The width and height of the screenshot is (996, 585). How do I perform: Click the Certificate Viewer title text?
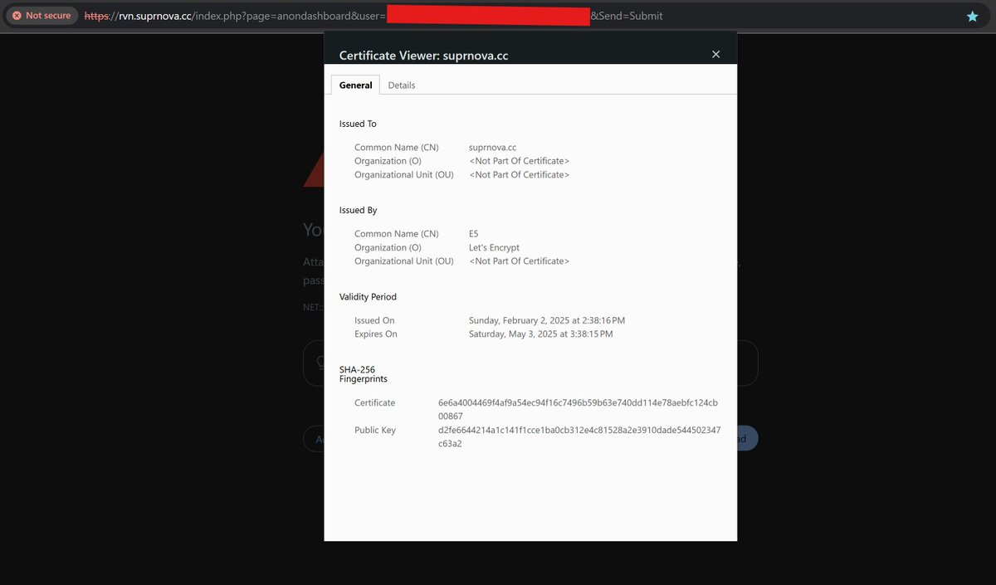point(423,56)
